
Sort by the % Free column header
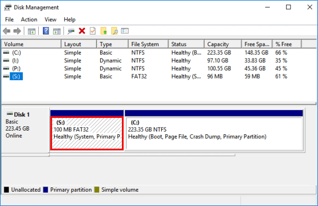[x=287, y=44]
